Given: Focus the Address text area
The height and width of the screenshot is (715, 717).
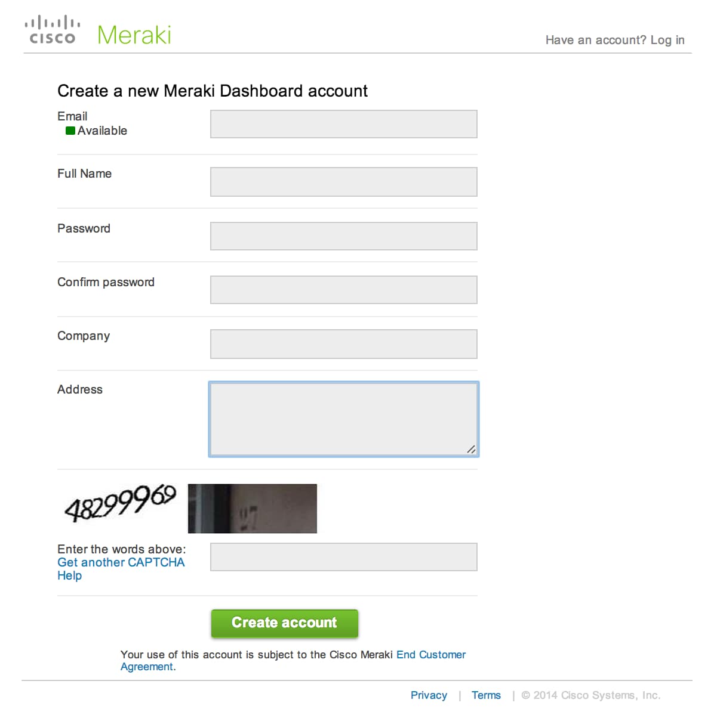Looking at the screenshot, I should 344,419.
